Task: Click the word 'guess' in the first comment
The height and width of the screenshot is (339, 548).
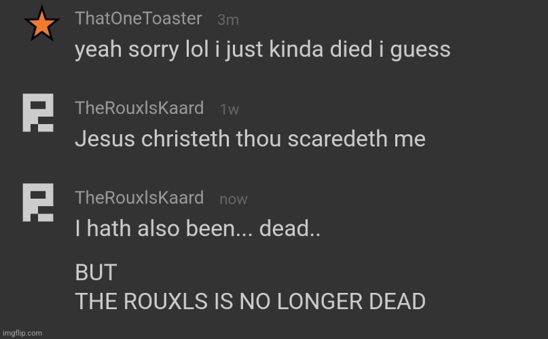Action: [420, 51]
